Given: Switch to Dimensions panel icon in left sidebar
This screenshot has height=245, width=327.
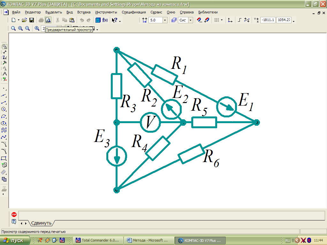Looking at the screenshot, I should 4,52.
